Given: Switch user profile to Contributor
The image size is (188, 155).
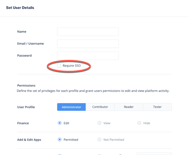Looking at the screenshot, I should pos(100,107).
